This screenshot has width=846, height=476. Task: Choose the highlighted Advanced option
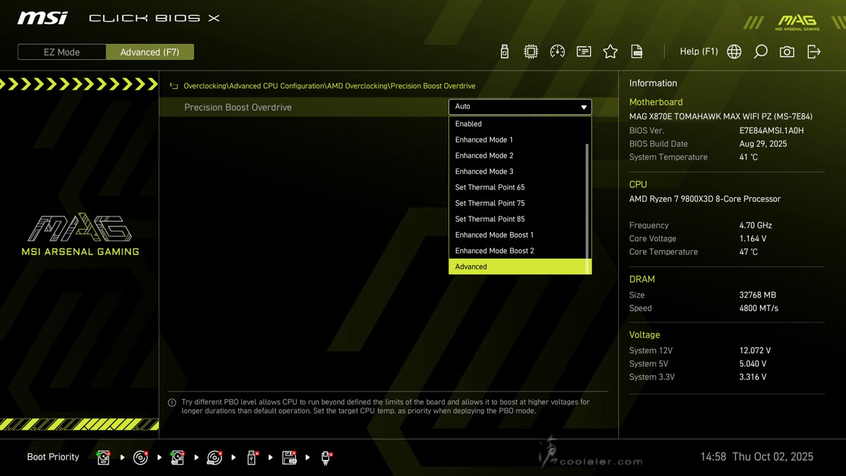(520, 267)
